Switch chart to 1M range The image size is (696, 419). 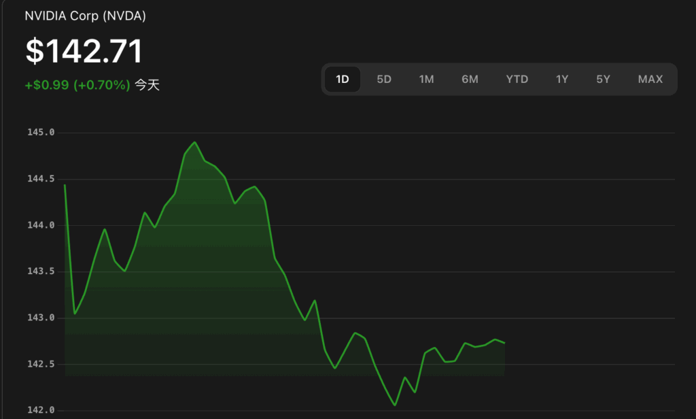point(427,79)
